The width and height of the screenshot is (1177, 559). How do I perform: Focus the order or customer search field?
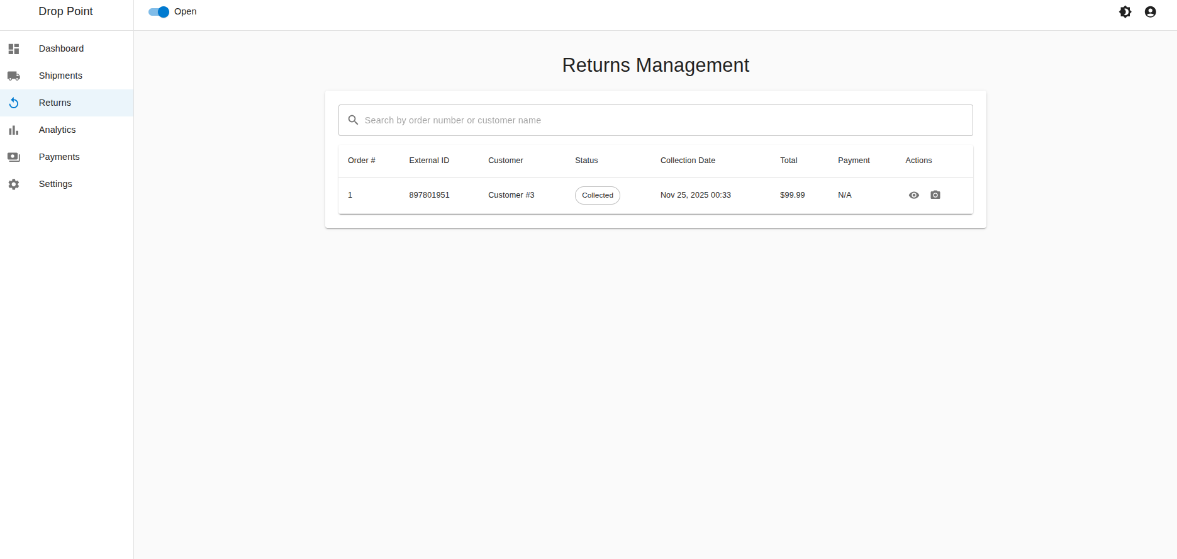[661, 120]
